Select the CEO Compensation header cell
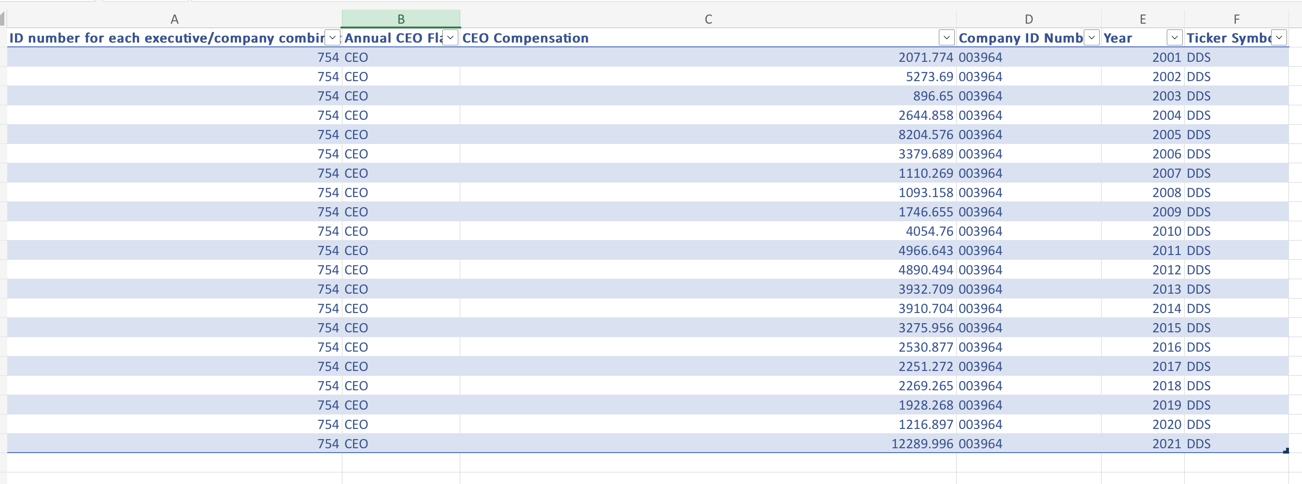 [708, 38]
